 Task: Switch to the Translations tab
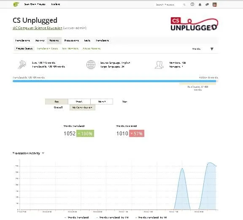click(x=22, y=40)
